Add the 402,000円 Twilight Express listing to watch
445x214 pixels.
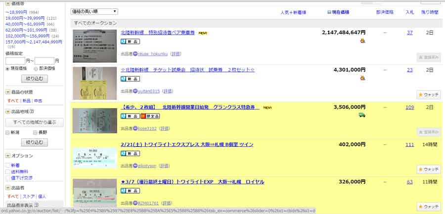429,169
